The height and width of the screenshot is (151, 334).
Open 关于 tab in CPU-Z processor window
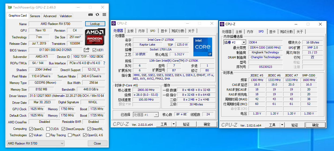191,31
